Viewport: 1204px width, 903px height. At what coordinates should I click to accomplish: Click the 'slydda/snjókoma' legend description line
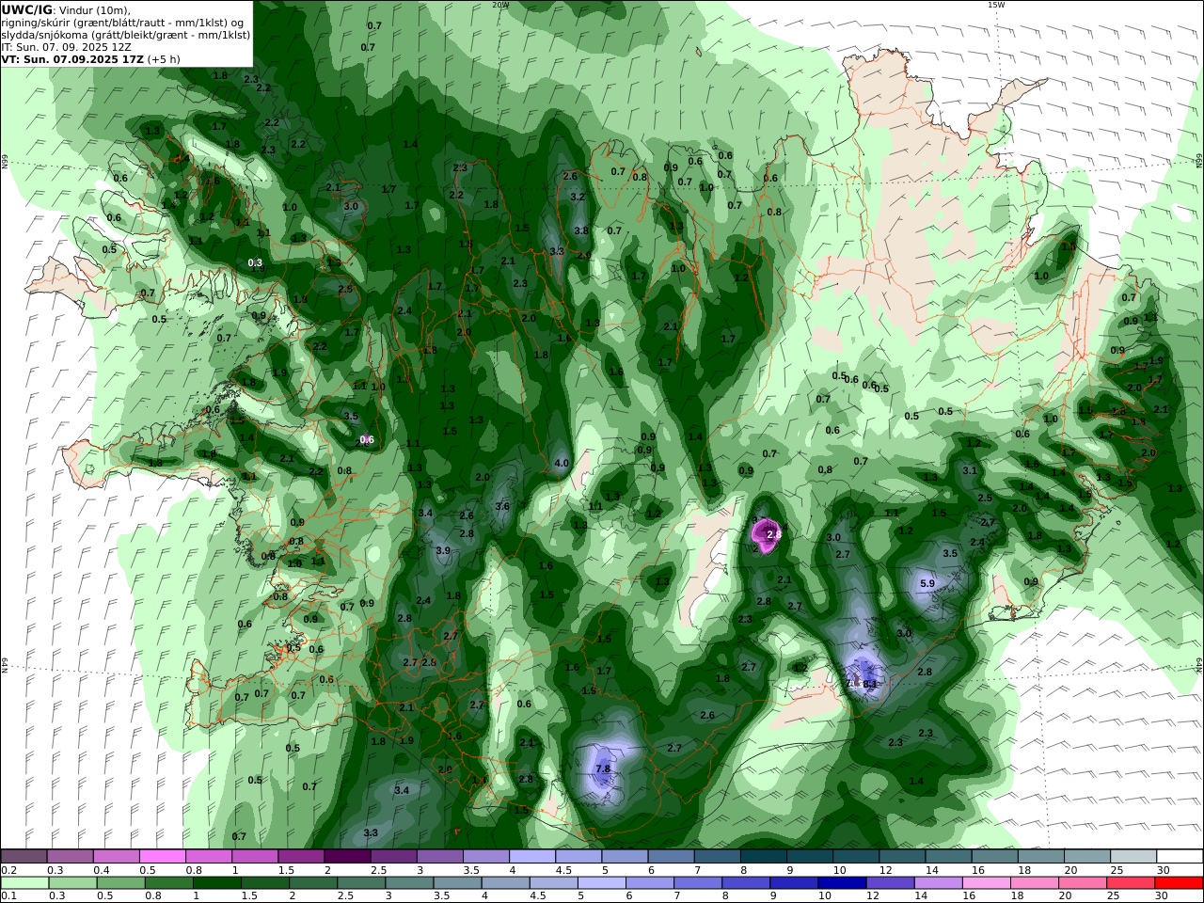click(126, 34)
